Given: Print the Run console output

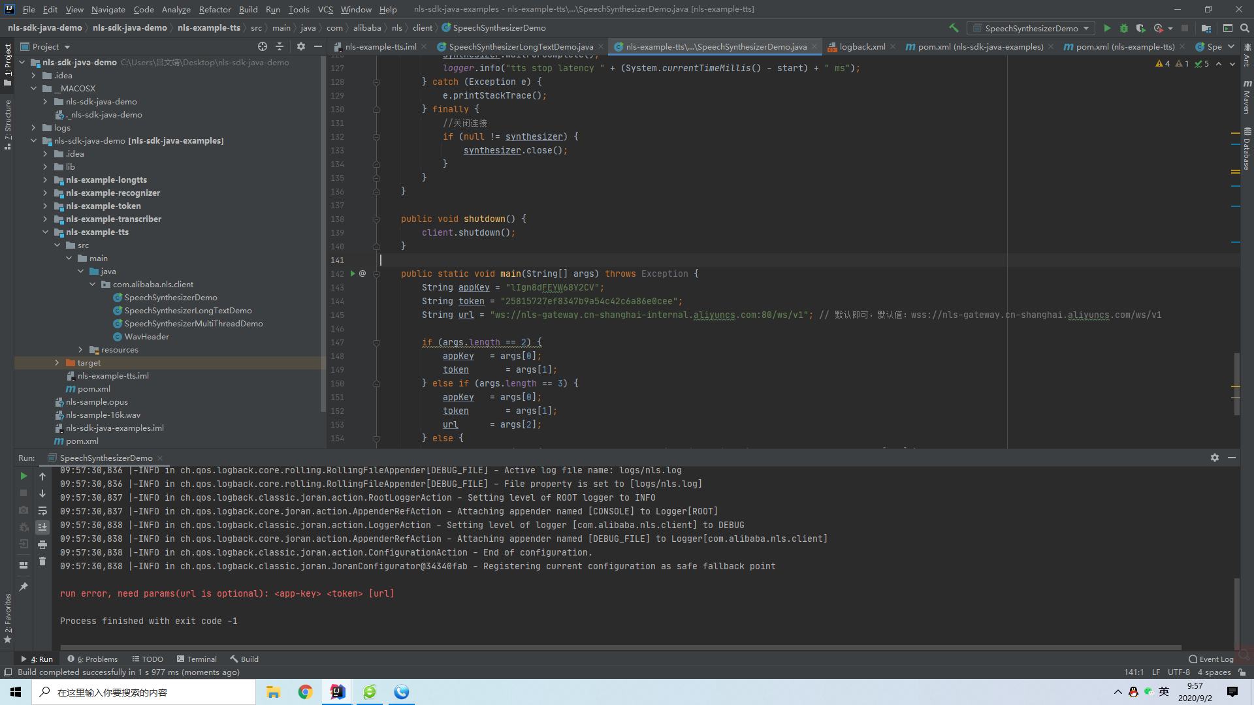Looking at the screenshot, I should [42, 544].
